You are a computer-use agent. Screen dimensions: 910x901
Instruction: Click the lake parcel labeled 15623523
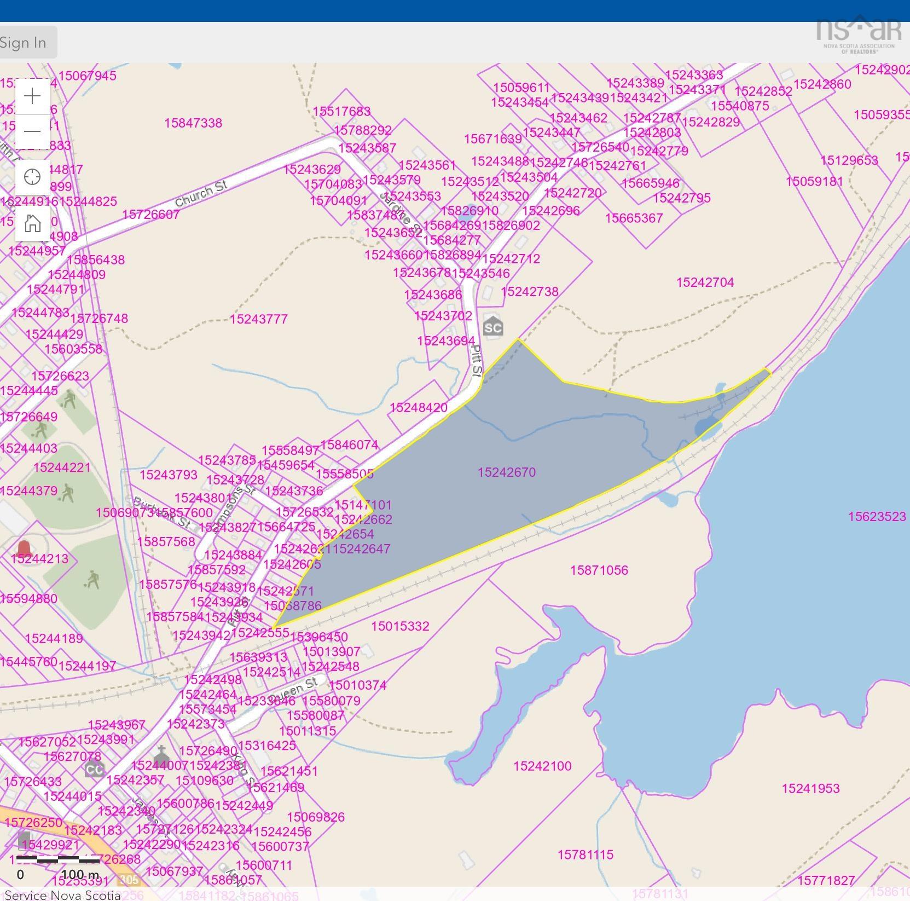point(877,517)
